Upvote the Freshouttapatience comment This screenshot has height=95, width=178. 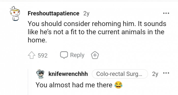coord(32,55)
